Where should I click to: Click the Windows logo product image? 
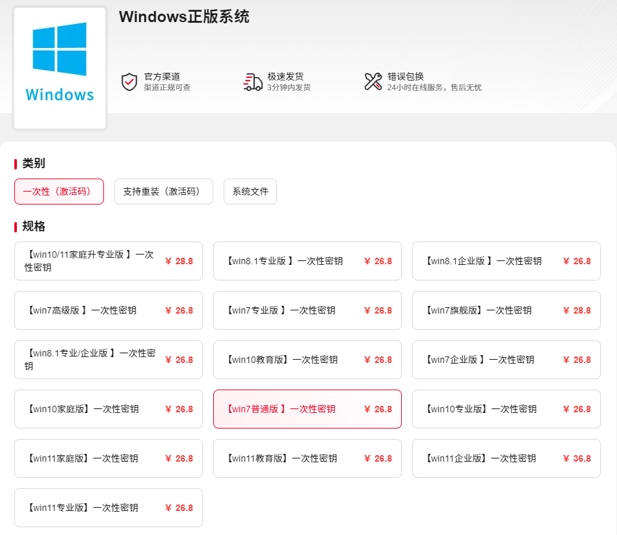[x=60, y=68]
